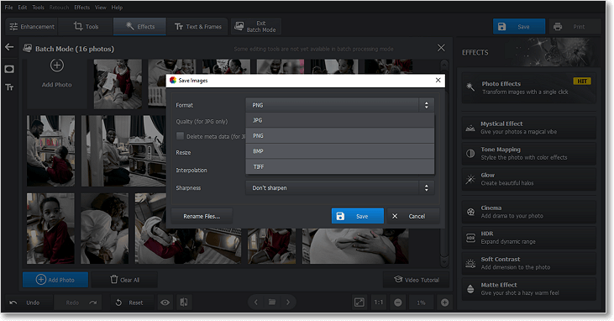Select the Soft Contrast effect
The height and width of the screenshot is (321, 614).
(x=528, y=263)
